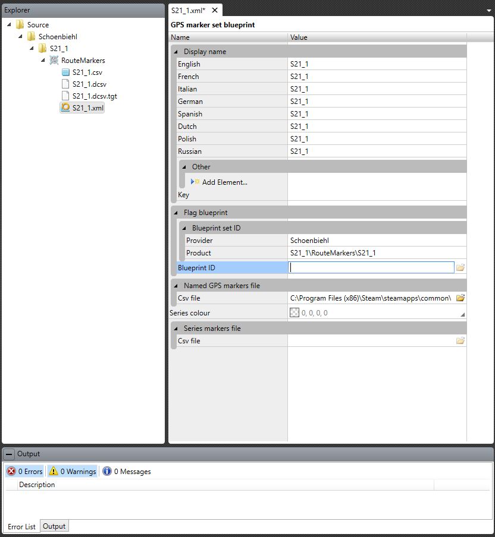Edit the French display name value
Viewport: 495px width, 537px height.
tap(377, 77)
